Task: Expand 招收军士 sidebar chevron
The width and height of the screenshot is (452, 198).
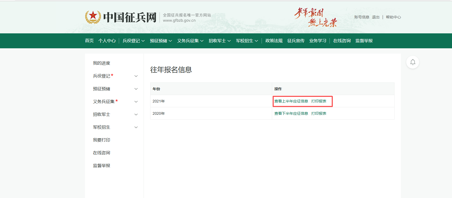Action: (x=136, y=114)
